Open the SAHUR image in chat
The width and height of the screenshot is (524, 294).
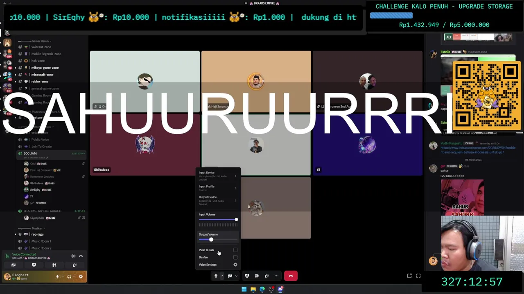(462, 198)
